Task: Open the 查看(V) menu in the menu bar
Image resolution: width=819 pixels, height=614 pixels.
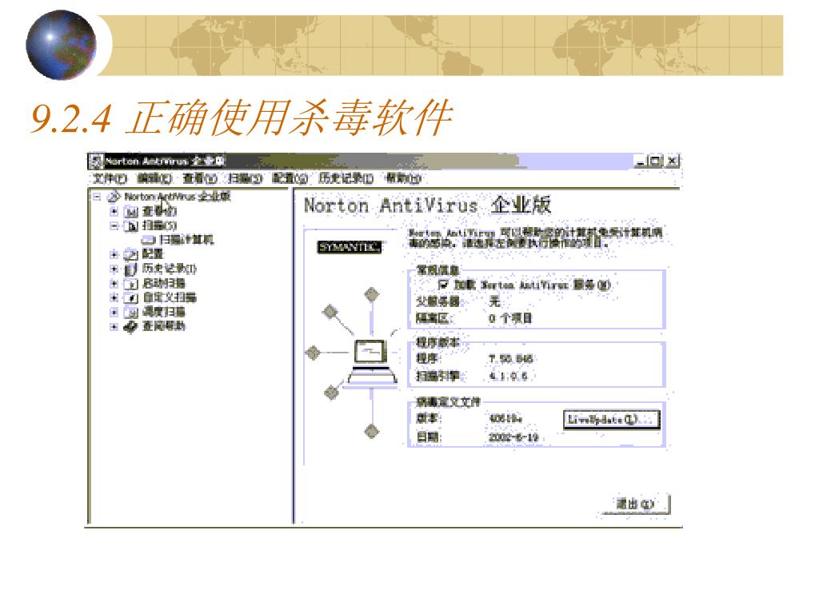Action: [199, 178]
